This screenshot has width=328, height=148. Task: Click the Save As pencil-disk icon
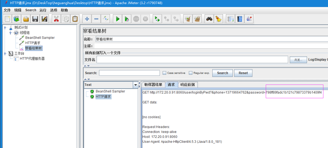point(44,19)
